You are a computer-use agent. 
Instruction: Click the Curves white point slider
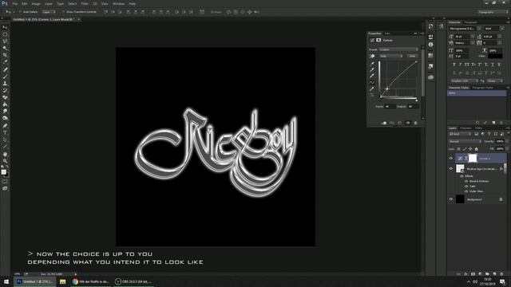(417, 100)
